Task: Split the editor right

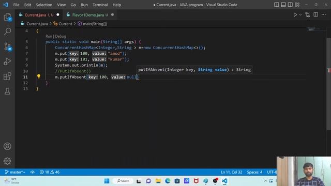Action: tap(316, 14)
